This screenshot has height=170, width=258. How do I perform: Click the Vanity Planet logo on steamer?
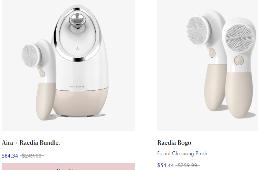click(77, 87)
